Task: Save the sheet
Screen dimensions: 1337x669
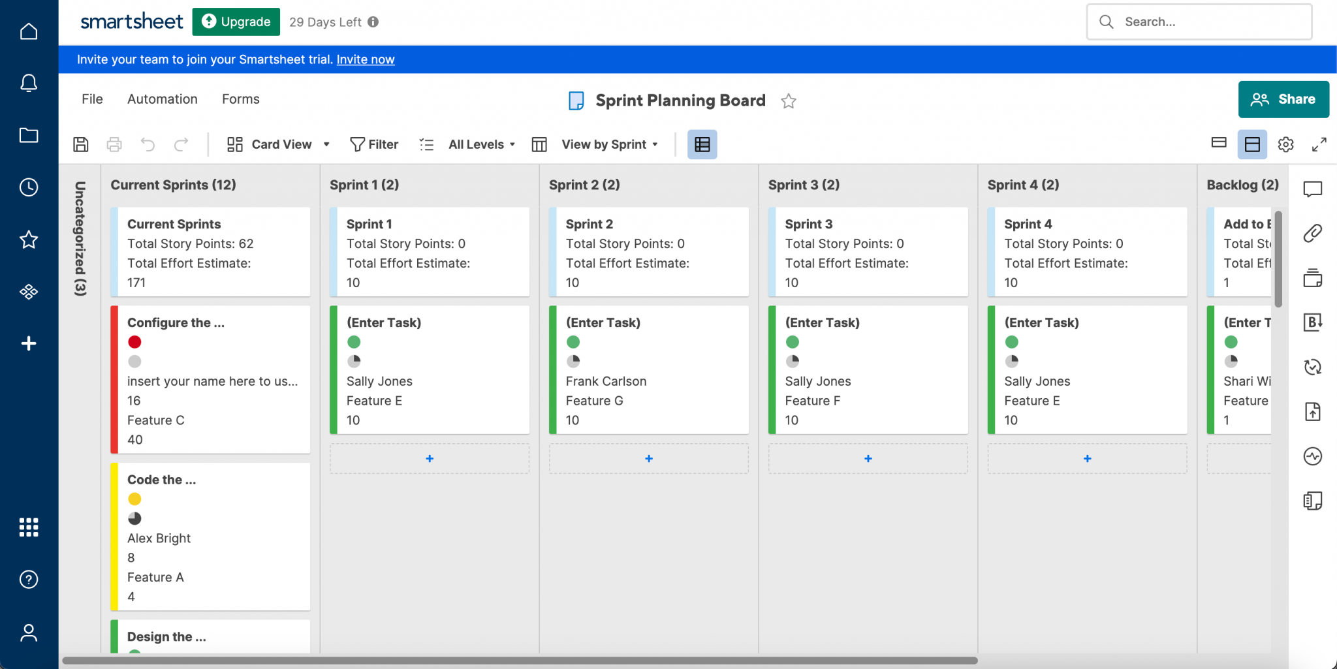Action: (80, 144)
